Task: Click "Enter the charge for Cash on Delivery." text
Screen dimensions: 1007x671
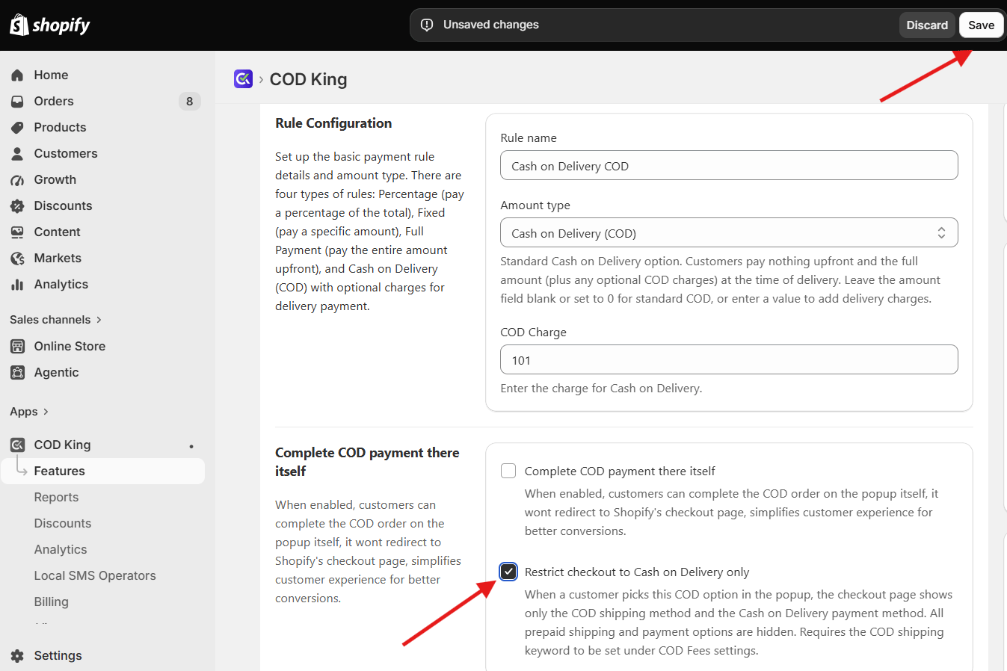Action: (x=601, y=389)
